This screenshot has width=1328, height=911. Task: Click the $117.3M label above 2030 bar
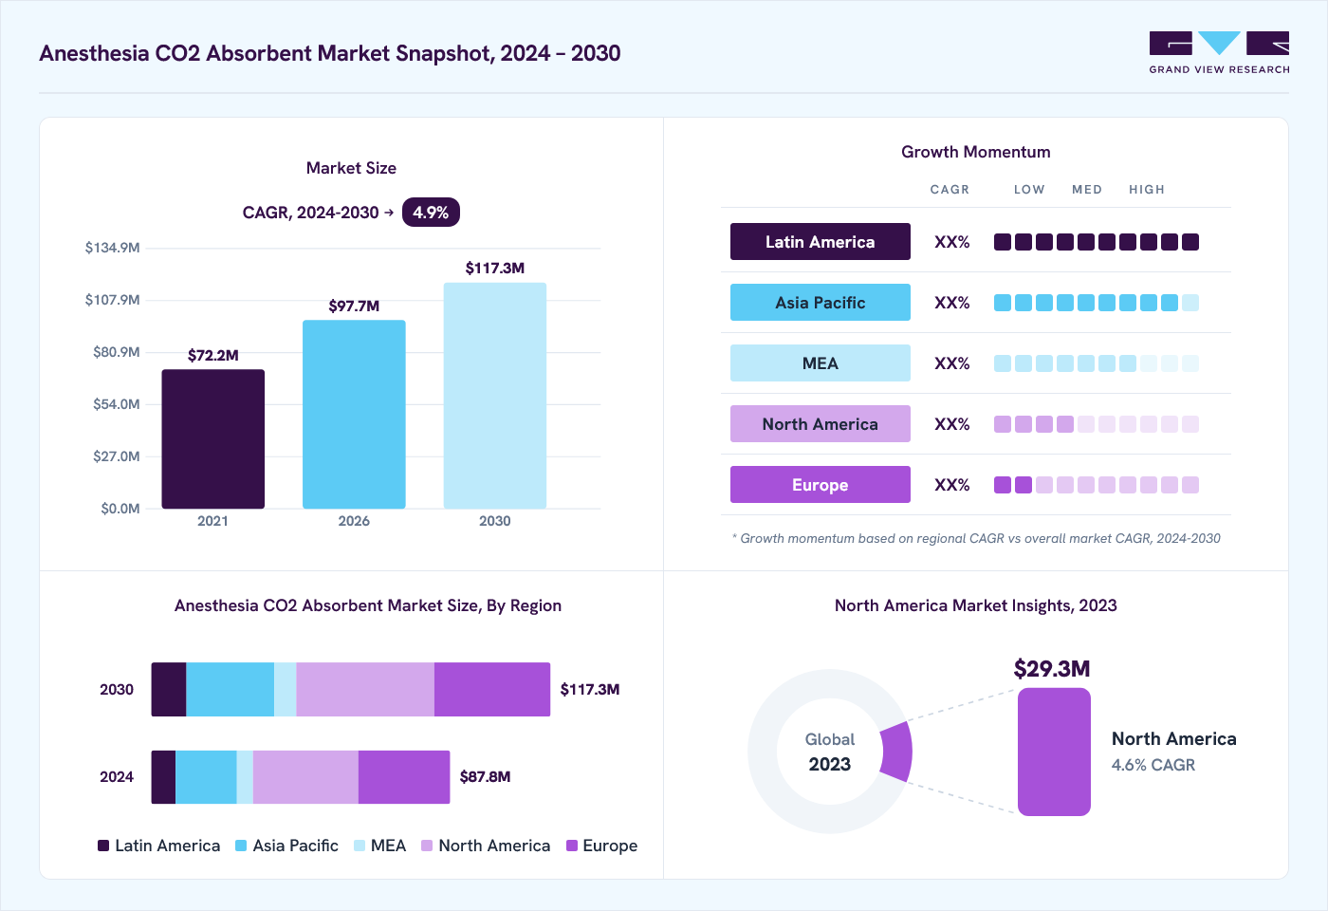(495, 269)
